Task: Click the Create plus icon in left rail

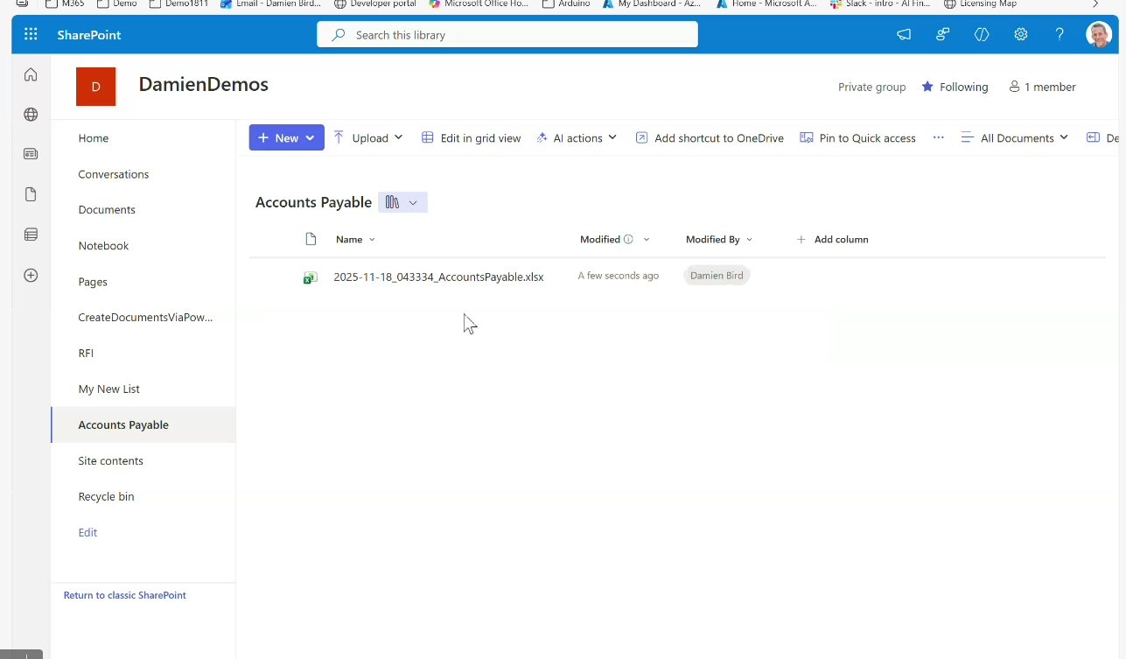Action: [x=31, y=275]
